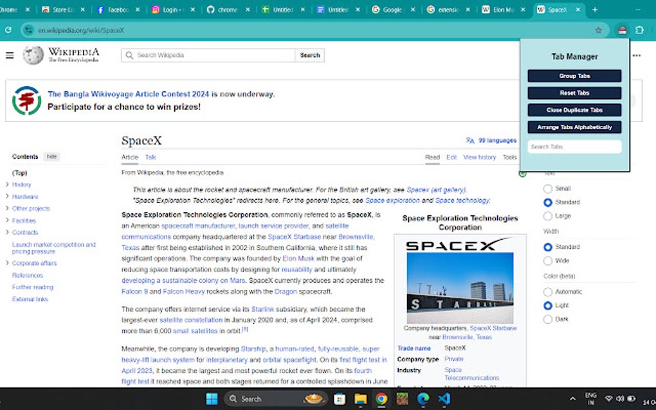Click the reload page icon

8,30
